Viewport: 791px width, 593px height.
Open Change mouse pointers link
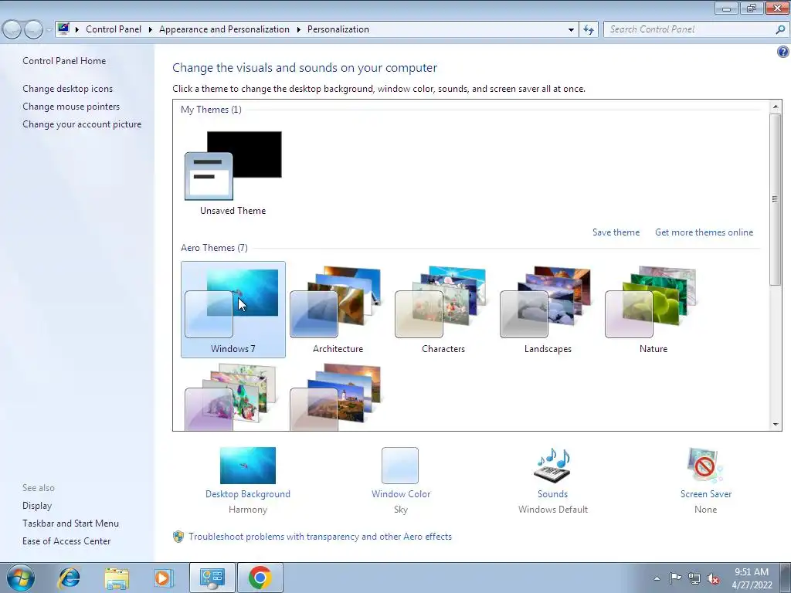[x=71, y=107]
